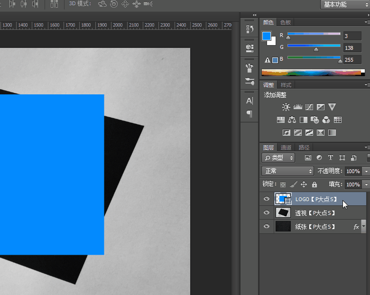Add a Color Balance adjustment

292,120
